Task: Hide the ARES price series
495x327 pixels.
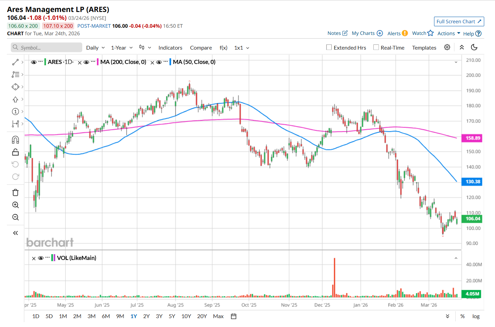Action: click(x=34, y=62)
